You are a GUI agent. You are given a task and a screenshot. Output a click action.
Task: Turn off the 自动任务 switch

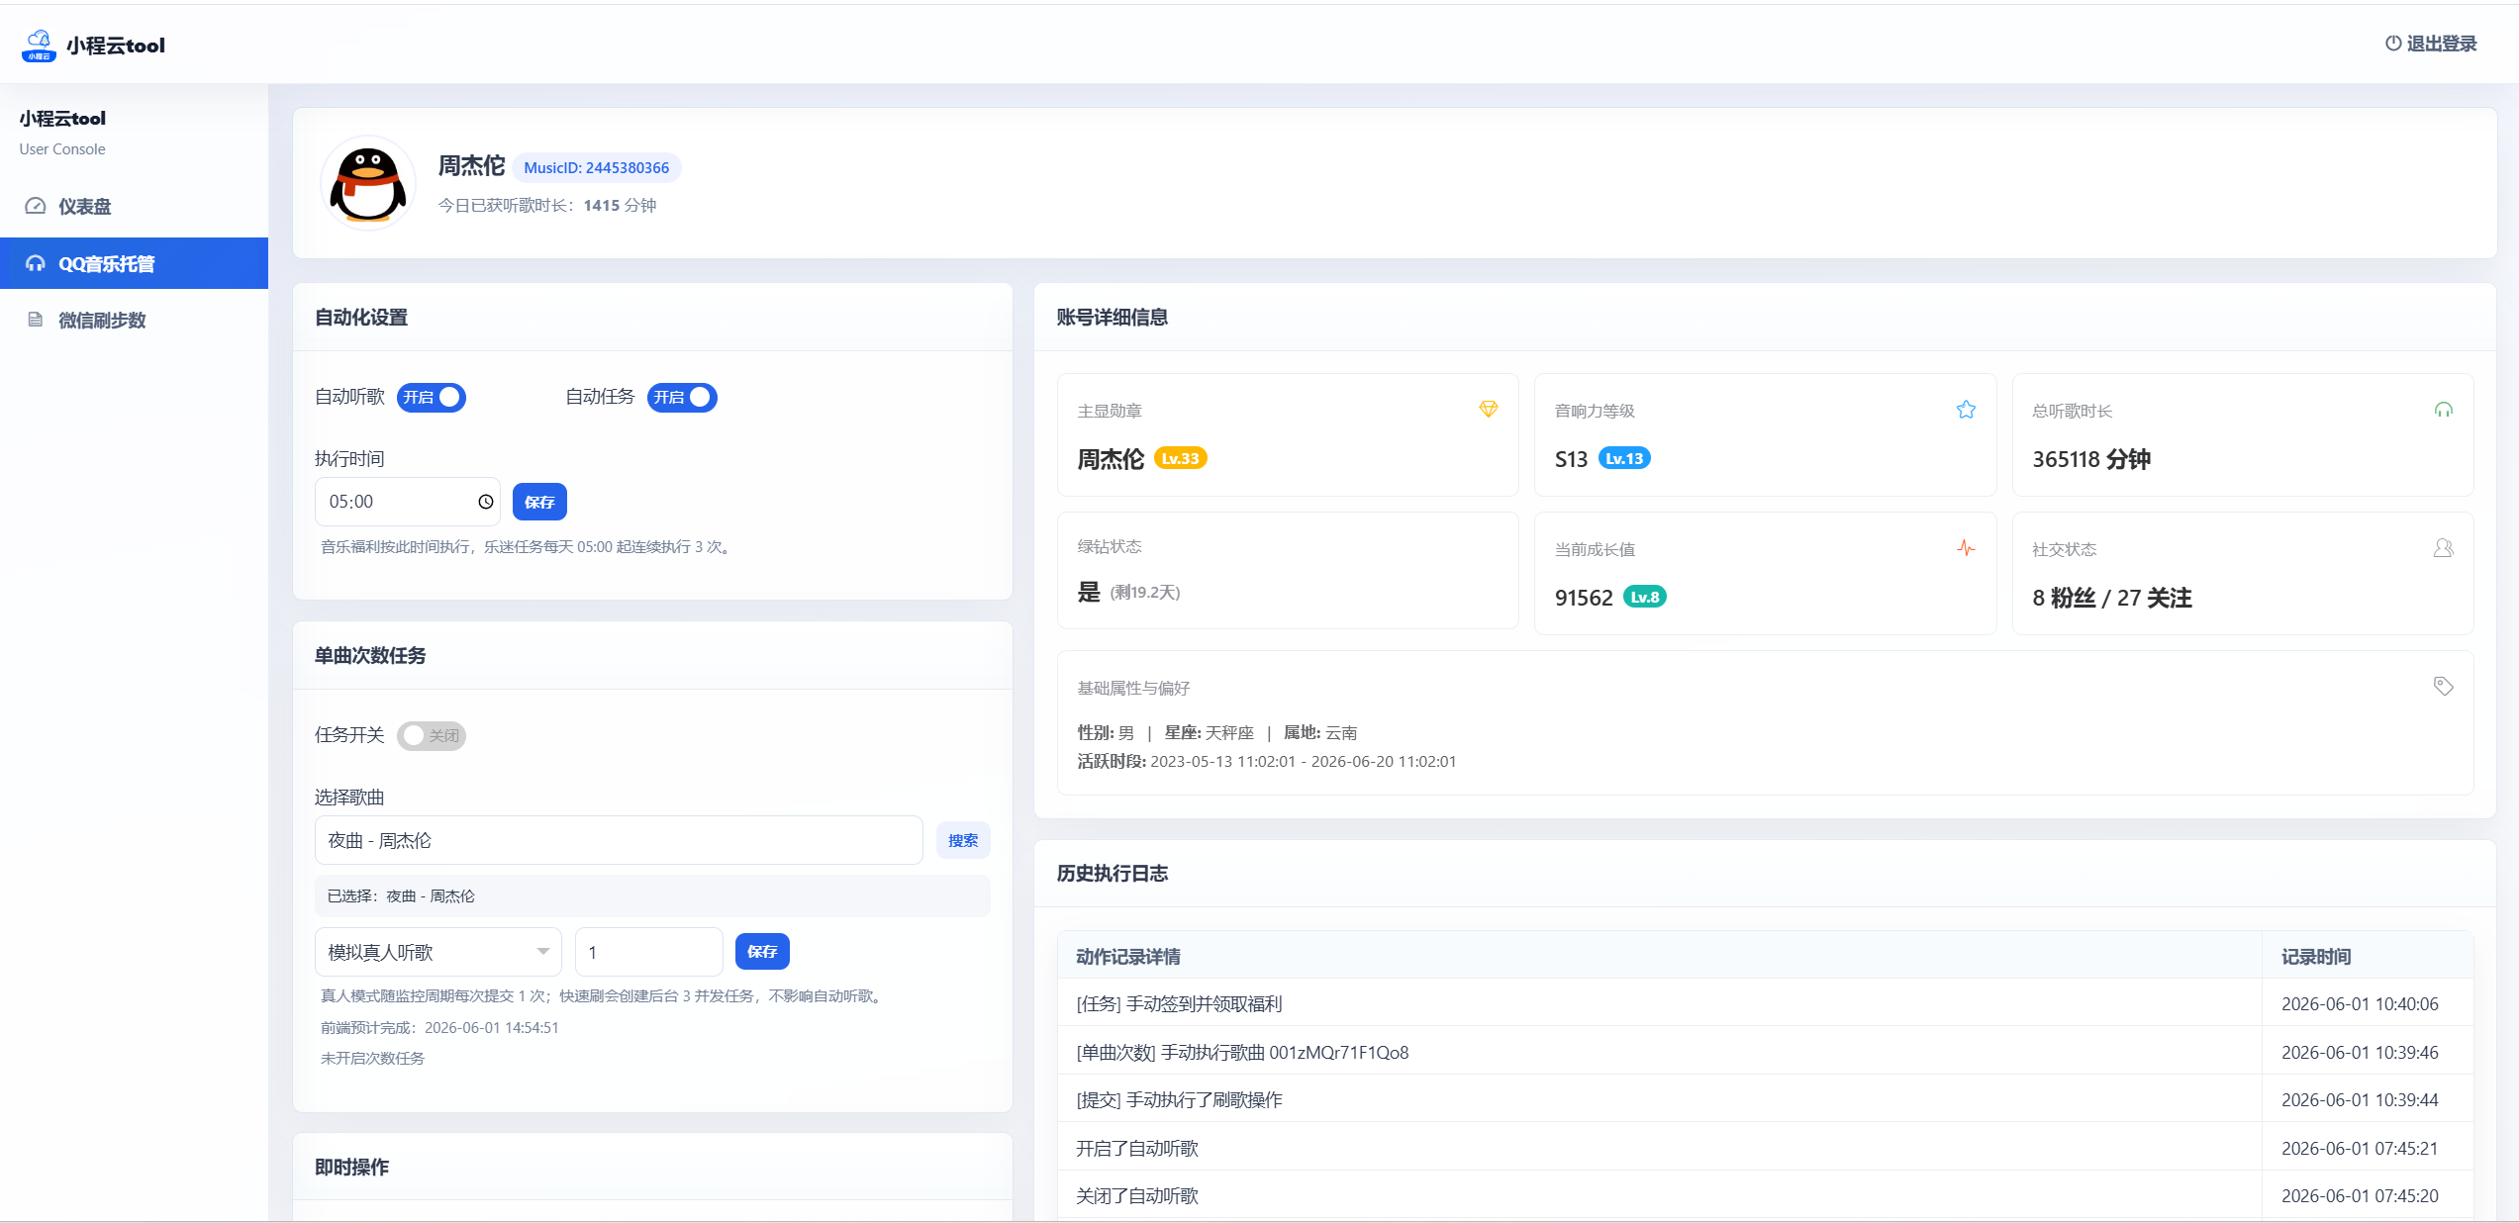[682, 397]
